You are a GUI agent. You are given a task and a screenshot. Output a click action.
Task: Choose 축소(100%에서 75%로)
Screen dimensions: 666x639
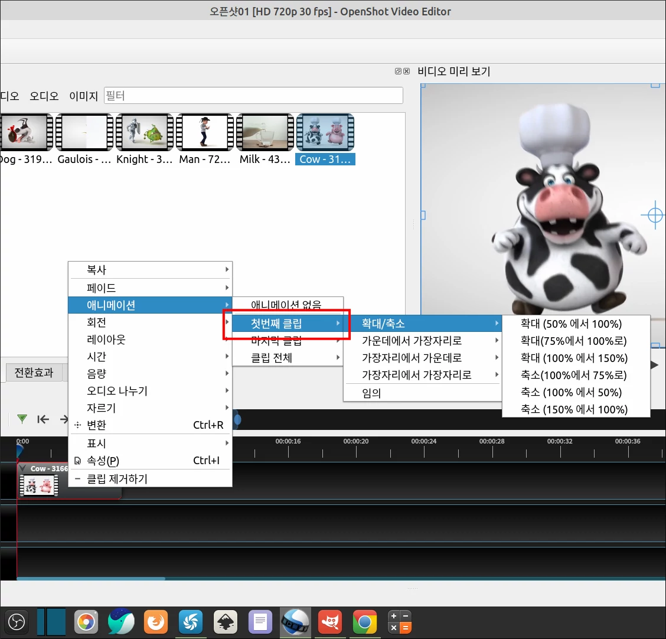click(576, 375)
